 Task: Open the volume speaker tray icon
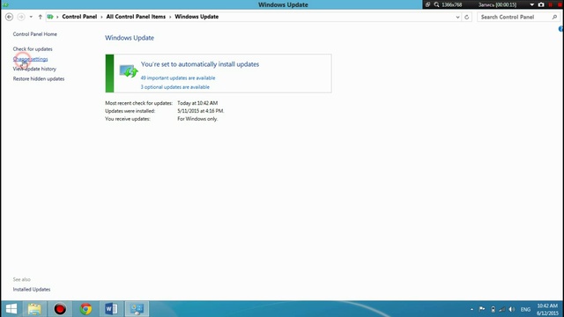click(x=512, y=309)
